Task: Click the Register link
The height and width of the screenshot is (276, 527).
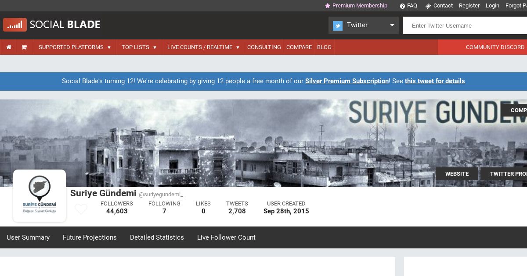Action: 469,6
